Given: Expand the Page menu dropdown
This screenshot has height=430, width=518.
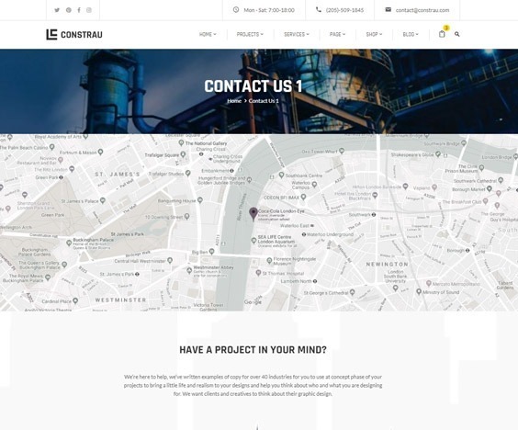Looking at the screenshot, I should [x=337, y=34].
